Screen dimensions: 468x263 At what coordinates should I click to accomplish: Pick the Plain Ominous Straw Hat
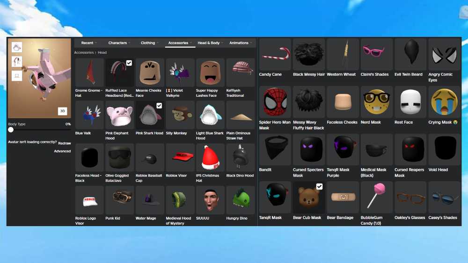(240, 115)
